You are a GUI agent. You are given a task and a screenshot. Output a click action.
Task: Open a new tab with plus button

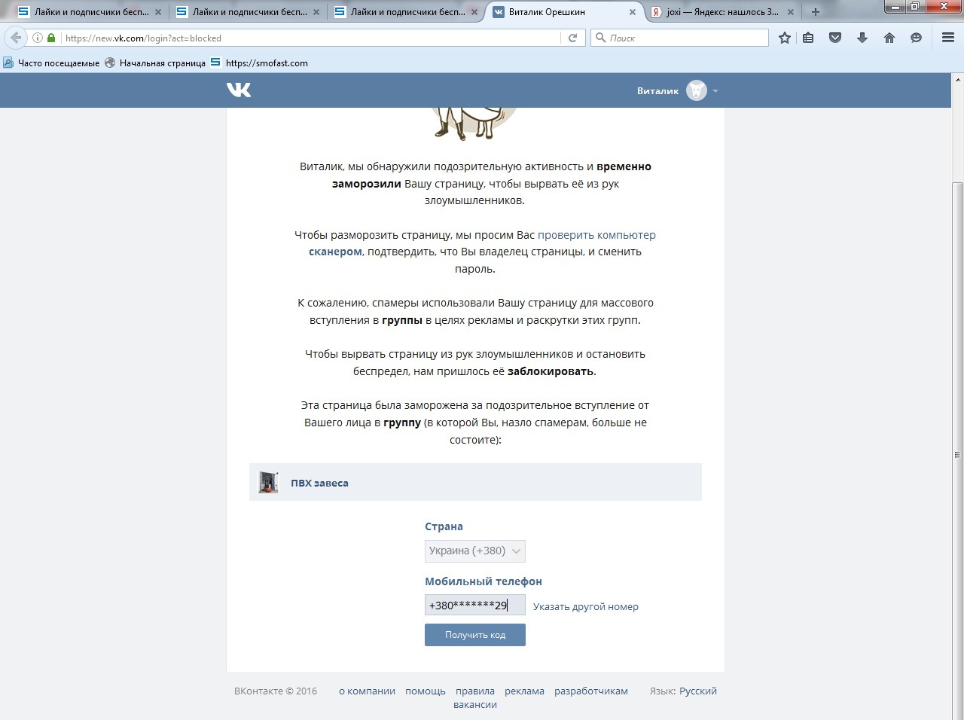tap(815, 12)
